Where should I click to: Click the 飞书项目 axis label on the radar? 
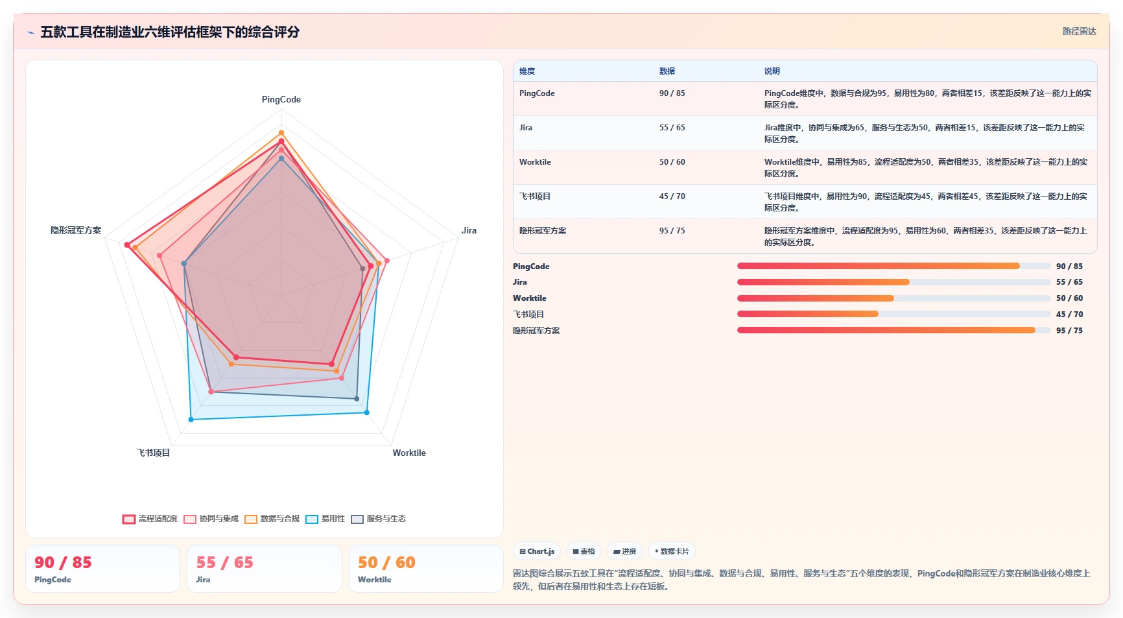coord(153,453)
